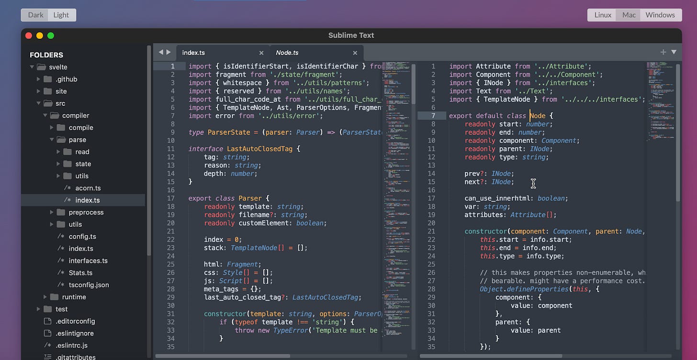Switch theme to Light

click(62, 15)
